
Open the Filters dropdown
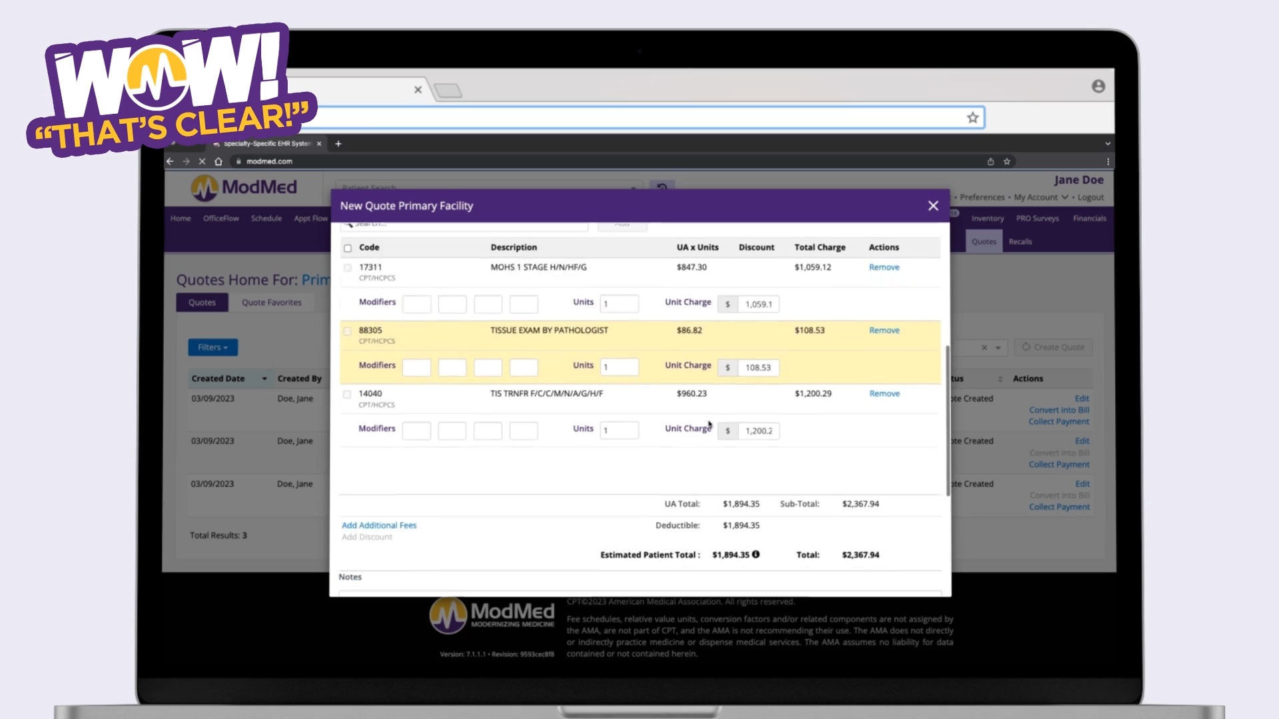pyautogui.click(x=213, y=347)
